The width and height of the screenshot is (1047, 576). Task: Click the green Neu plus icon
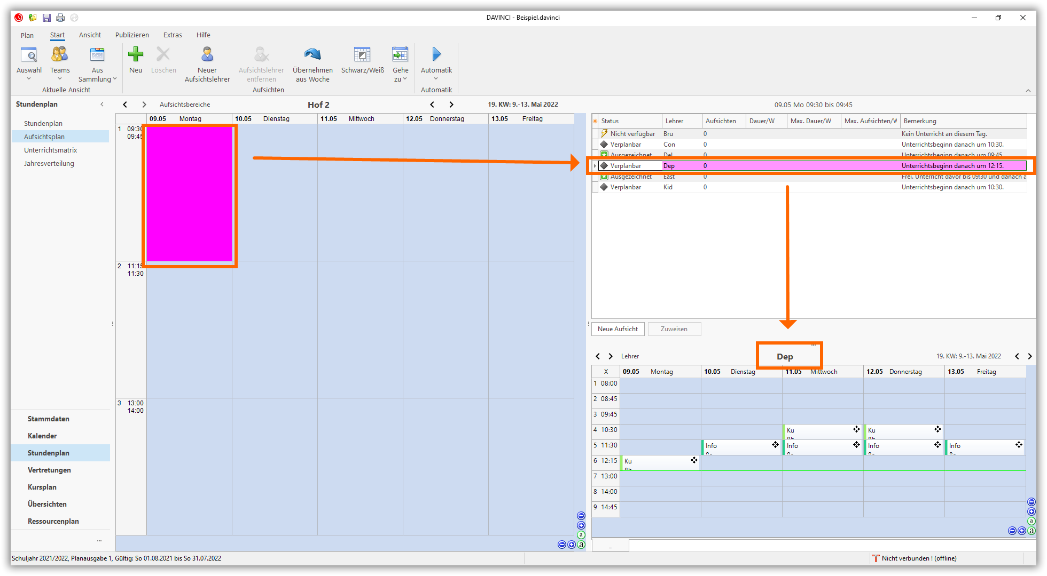point(136,54)
